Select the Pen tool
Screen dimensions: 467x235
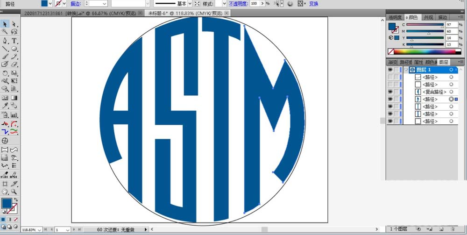[x=5, y=41]
